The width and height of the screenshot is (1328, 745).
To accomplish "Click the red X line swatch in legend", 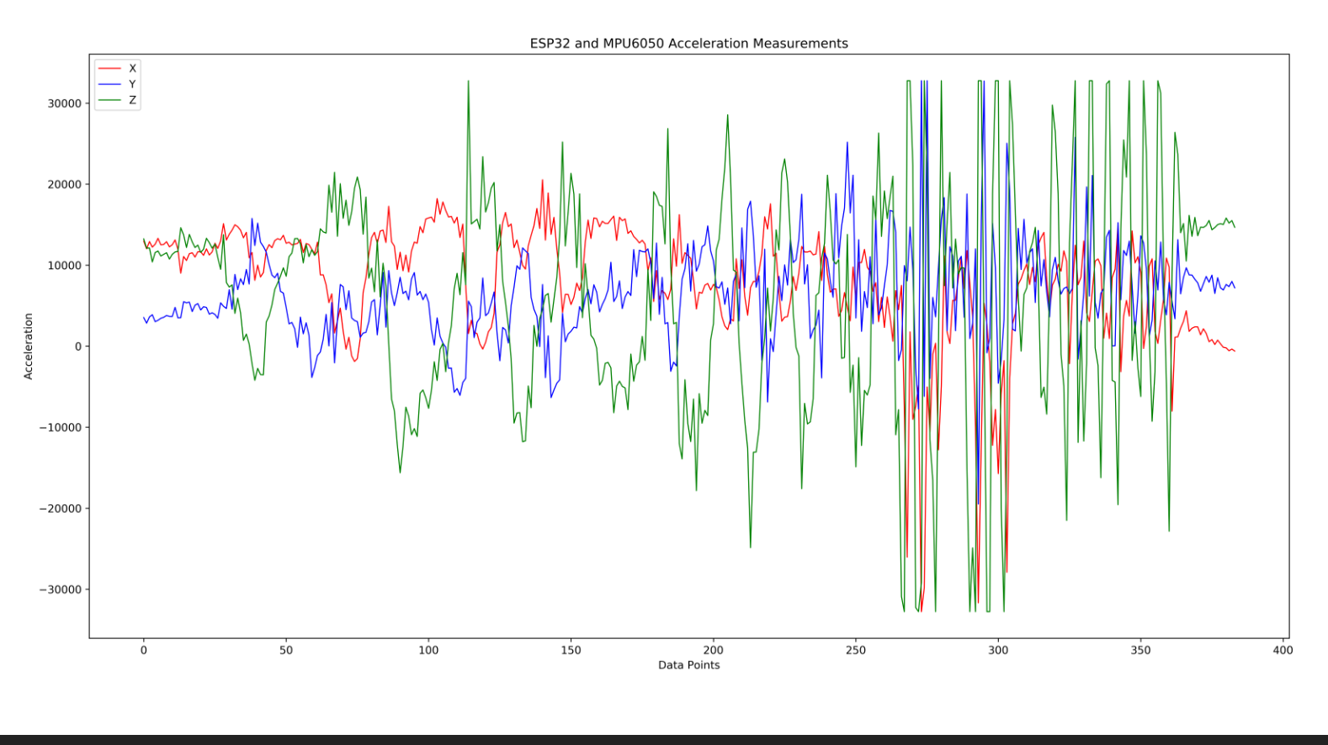I will (x=109, y=68).
